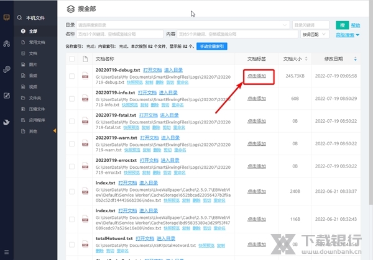This screenshot has height=260, width=373.
Task: Open the edit note icon in left rail
Action: coord(6,96)
